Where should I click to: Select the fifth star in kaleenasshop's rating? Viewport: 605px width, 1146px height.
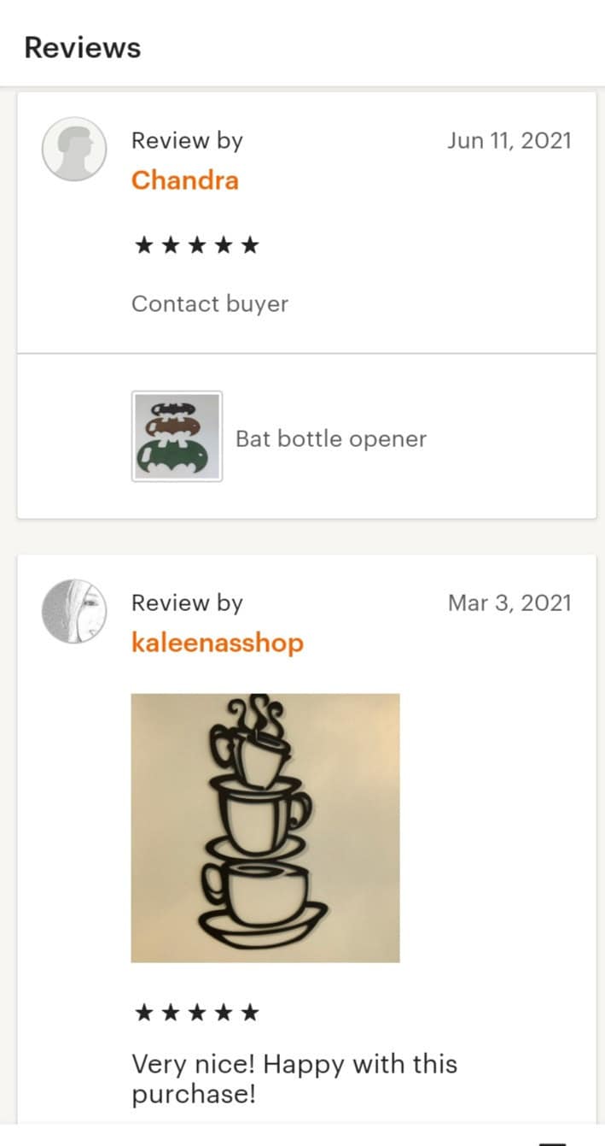249,1014
